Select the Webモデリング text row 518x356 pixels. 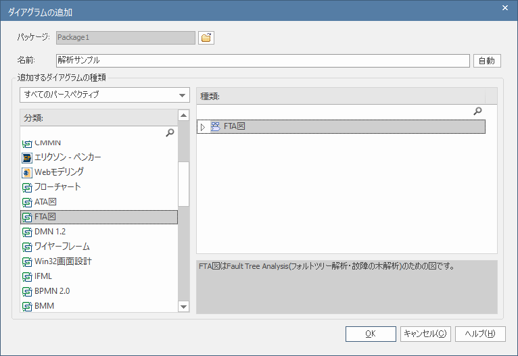point(59,172)
